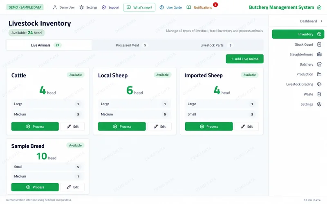Click the Livestock Inventory page heading
Viewport: 327px width, 204px height.
(x=40, y=23)
